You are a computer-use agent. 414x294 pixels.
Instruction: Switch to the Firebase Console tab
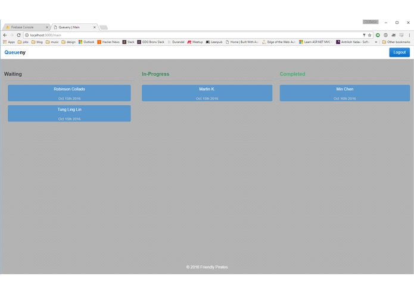click(x=26, y=27)
